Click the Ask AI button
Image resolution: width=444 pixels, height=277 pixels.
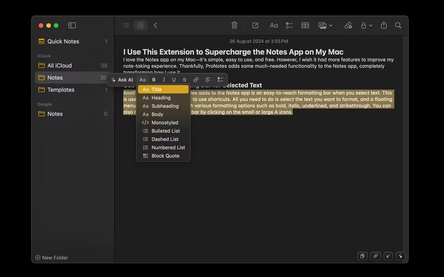pos(122,80)
